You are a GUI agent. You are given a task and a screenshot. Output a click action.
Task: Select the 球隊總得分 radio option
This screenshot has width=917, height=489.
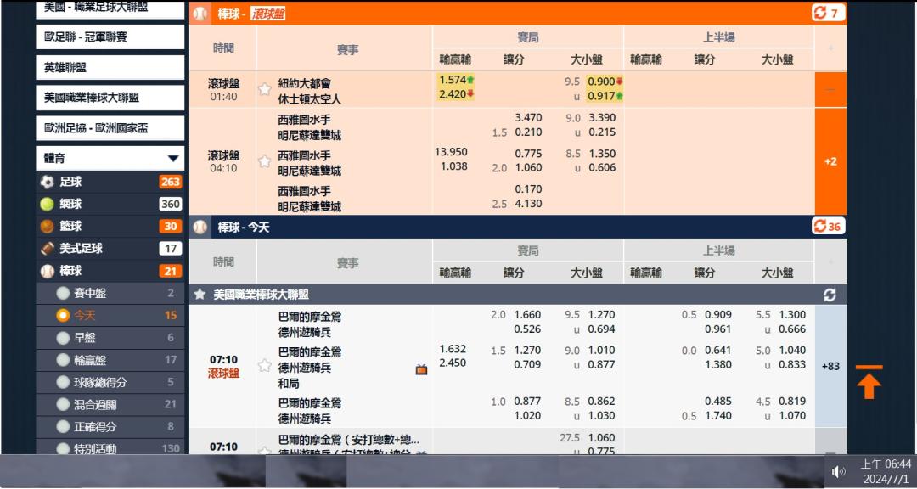click(63, 382)
